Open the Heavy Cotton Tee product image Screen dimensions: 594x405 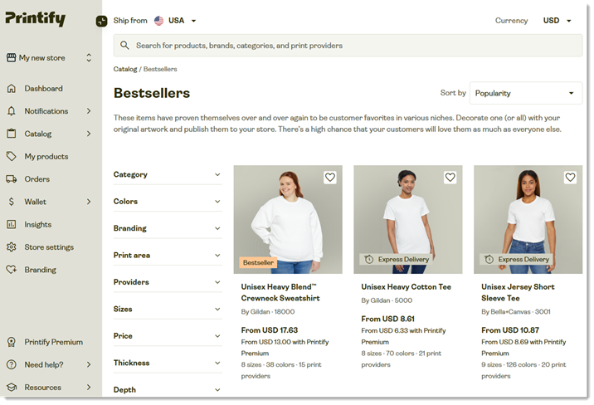point(408,219)
